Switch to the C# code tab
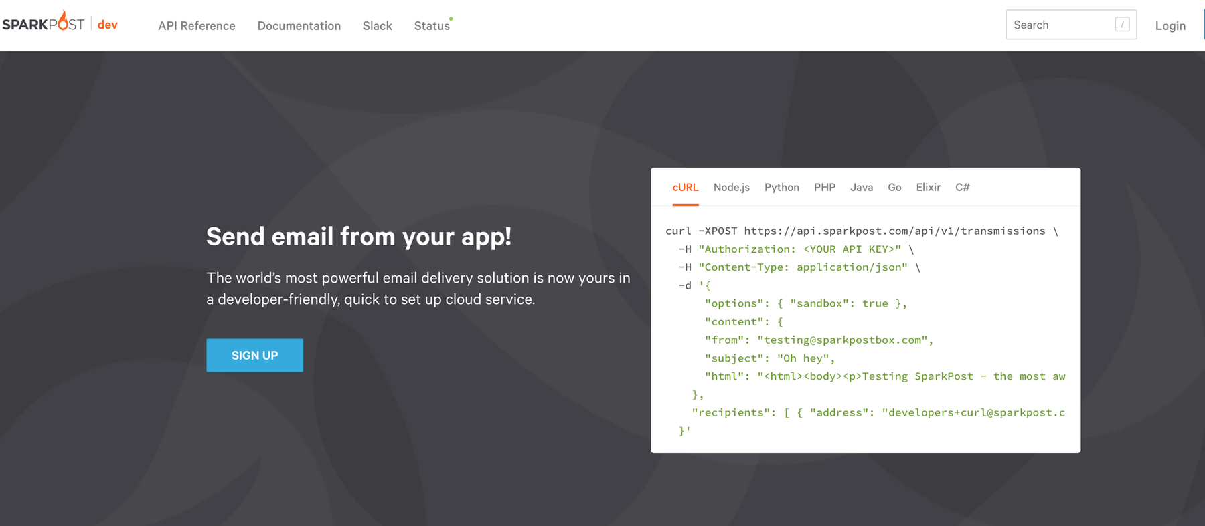 [963, 188]
